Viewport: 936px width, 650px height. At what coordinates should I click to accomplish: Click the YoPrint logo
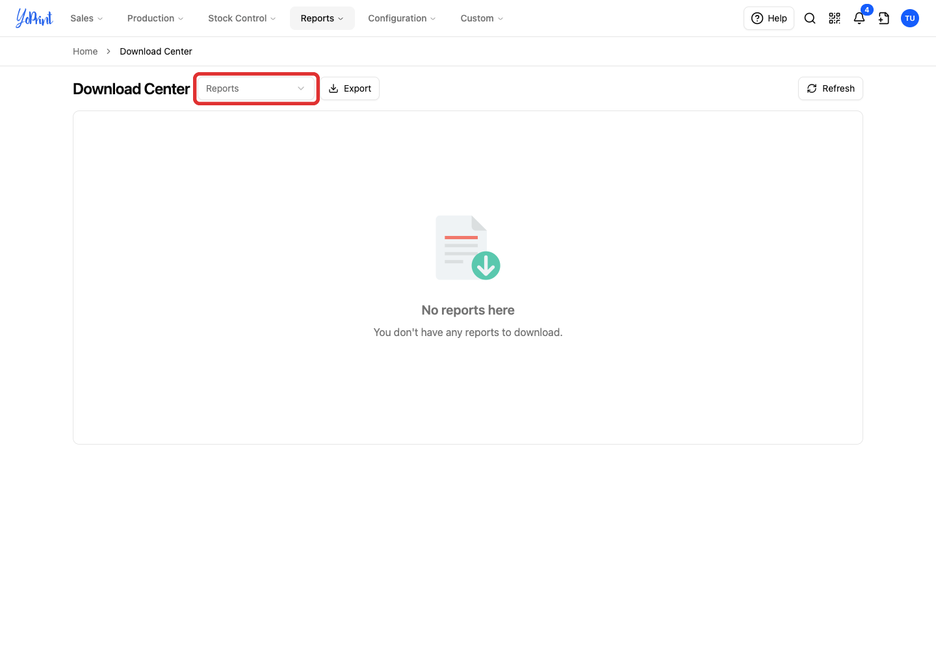pyautogui.click(x=34, y=18)
